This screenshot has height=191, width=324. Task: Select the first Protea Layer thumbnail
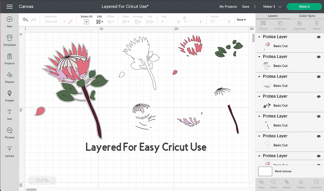pyautogui.click(x=266, y=46)
